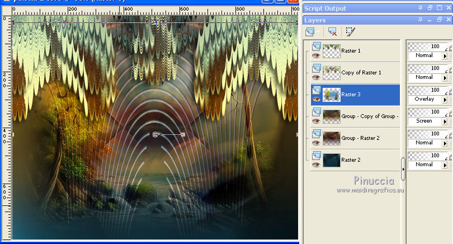Click the Raster 3 layer thumbnail
The width and height of the screenshot is (453, 244).
pos(332,95)
